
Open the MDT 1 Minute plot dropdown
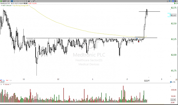(12, 5)
